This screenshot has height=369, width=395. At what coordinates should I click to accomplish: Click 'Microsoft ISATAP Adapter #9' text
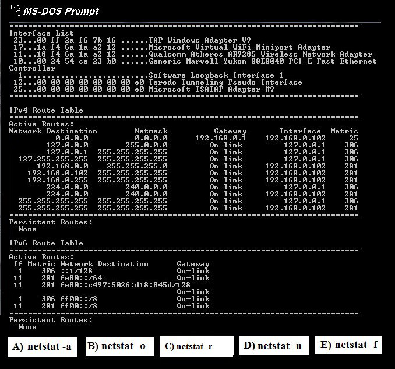211,89
